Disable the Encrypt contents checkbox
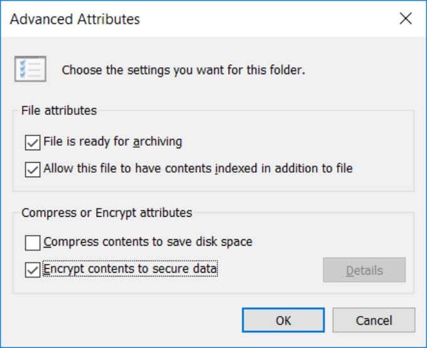 click(x=33, y=270)
